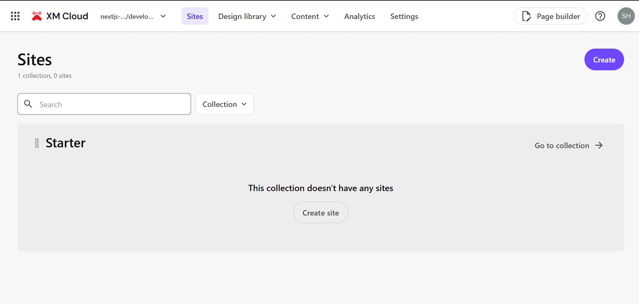Viewport: 639px width, 304px height.
Task: Click the search magnifier icon
Action: [x=28, y=104]
